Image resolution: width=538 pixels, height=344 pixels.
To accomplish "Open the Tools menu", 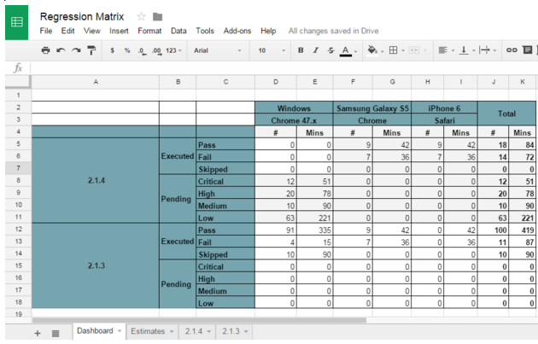I will [x=205, y=31].
